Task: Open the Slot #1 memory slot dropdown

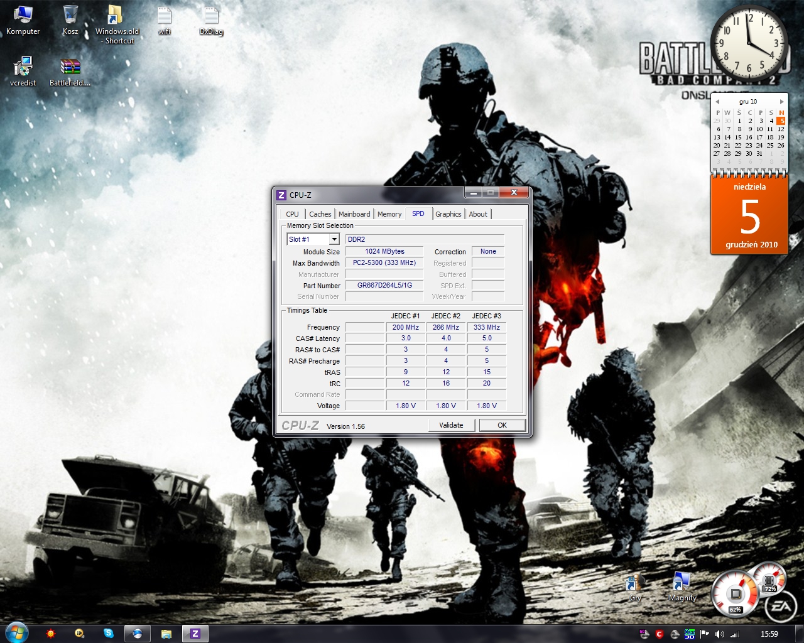Action: click(x=334, y=239)
